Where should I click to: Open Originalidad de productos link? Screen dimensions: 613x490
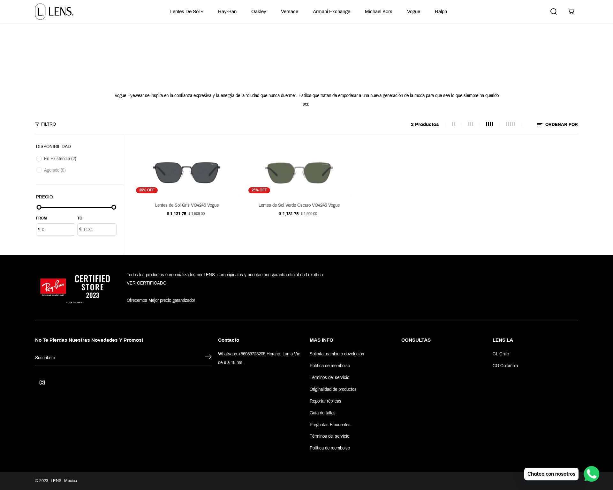tap(333, 389)
